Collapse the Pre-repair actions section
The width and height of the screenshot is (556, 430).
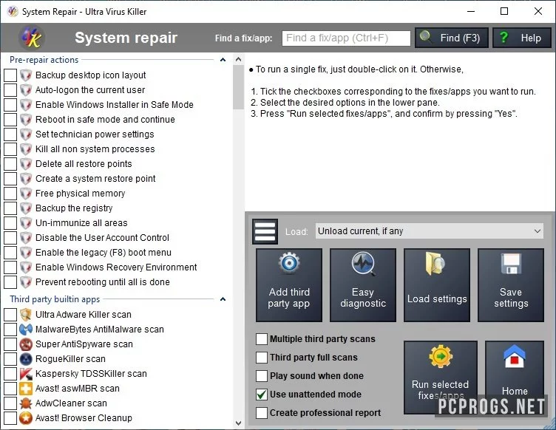click(x=223, y=60)
